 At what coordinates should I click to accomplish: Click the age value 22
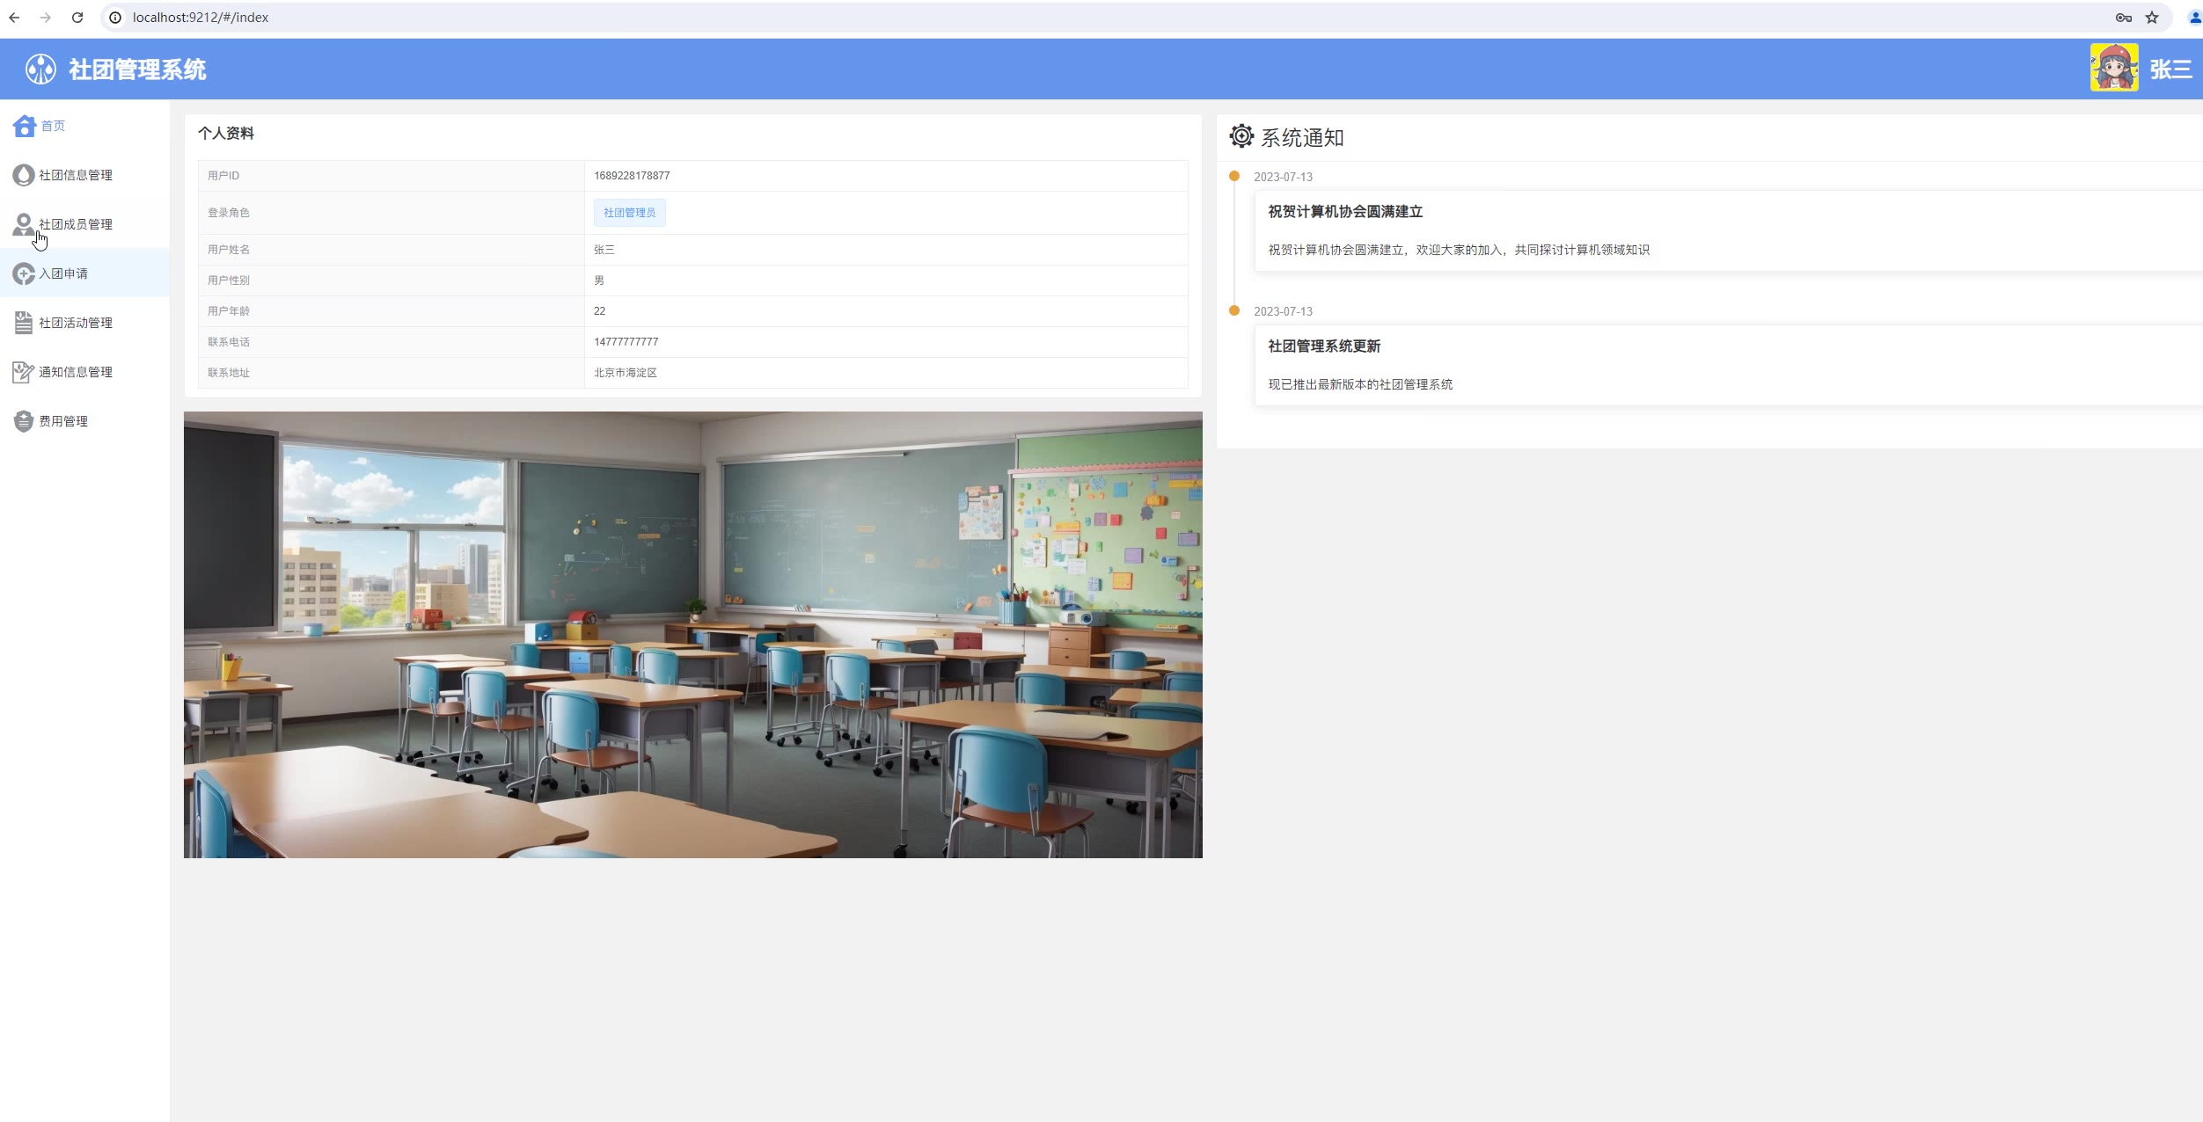point(599,311)
